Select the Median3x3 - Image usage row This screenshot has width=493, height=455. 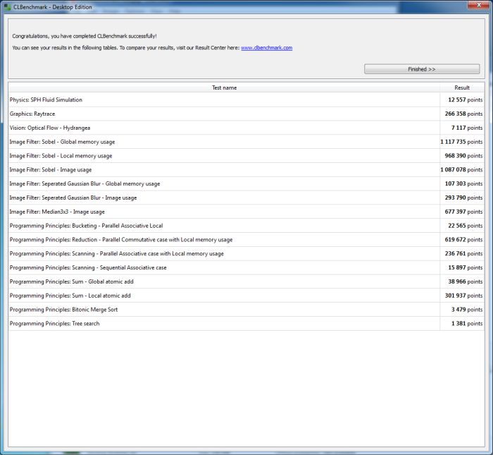coord(246,212)
